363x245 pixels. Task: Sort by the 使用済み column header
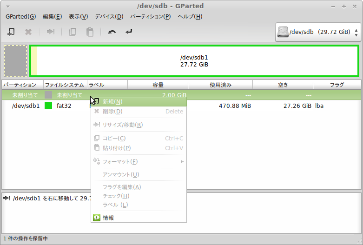(x=220, y=85)
